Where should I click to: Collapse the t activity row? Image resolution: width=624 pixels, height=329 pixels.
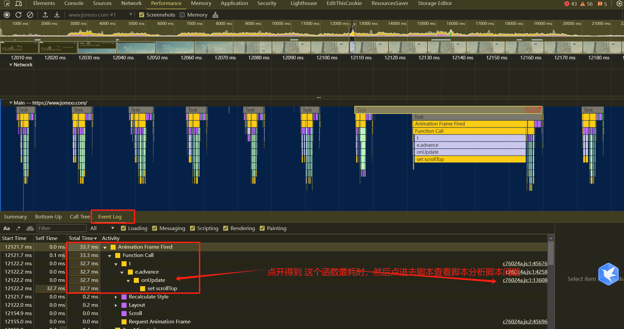[x=116, y=264]
